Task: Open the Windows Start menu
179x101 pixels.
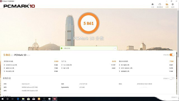Action: click(2, 99)
